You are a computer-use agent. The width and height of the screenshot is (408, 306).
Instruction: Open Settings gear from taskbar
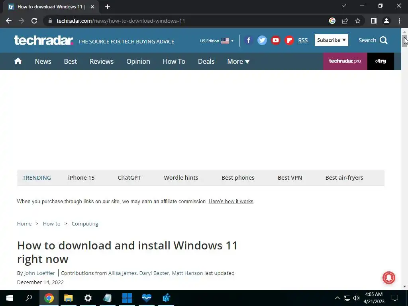(88, 298)
